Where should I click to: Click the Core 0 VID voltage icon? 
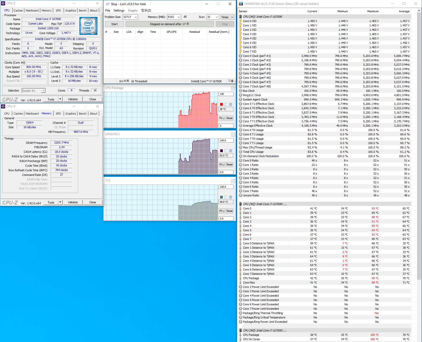tap(241, 21)
